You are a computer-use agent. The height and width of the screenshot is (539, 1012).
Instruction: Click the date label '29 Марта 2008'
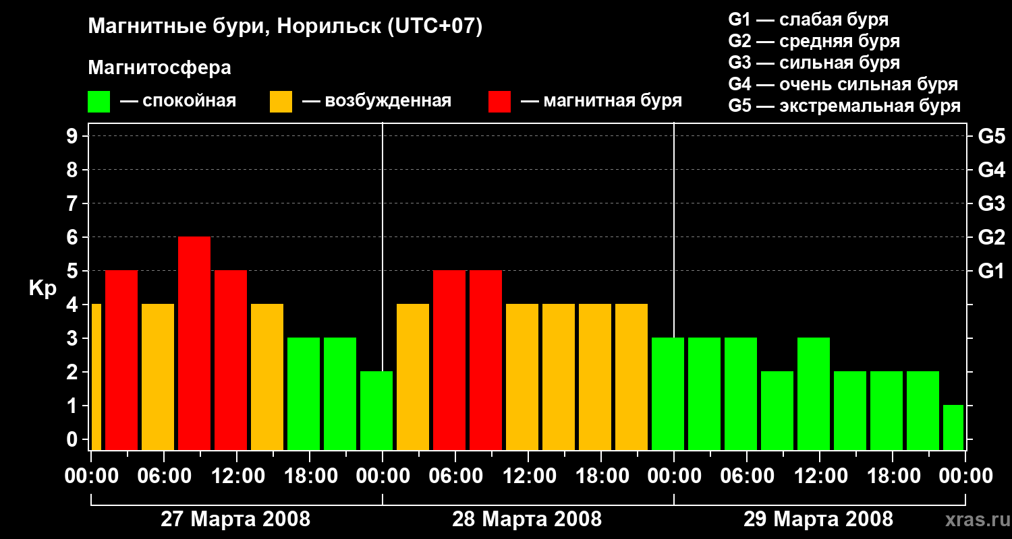tap(818, 519)
